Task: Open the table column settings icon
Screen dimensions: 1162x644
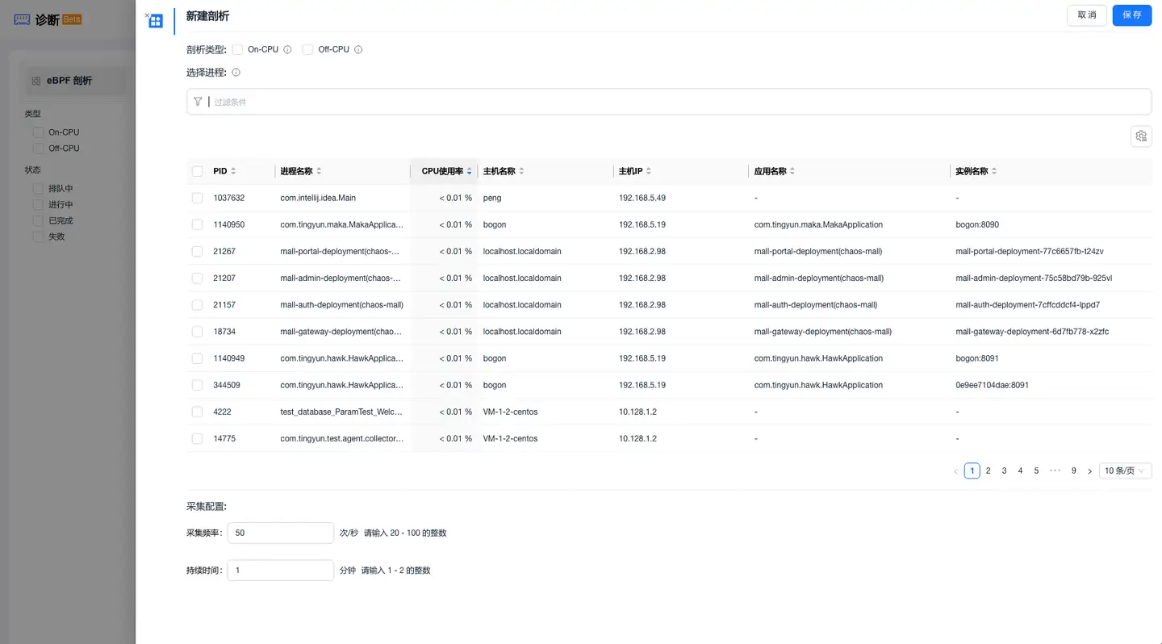Action: click(x=1140, y=136)
